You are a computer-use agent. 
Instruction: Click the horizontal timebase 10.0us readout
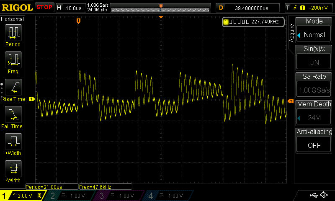pos(74,8)
